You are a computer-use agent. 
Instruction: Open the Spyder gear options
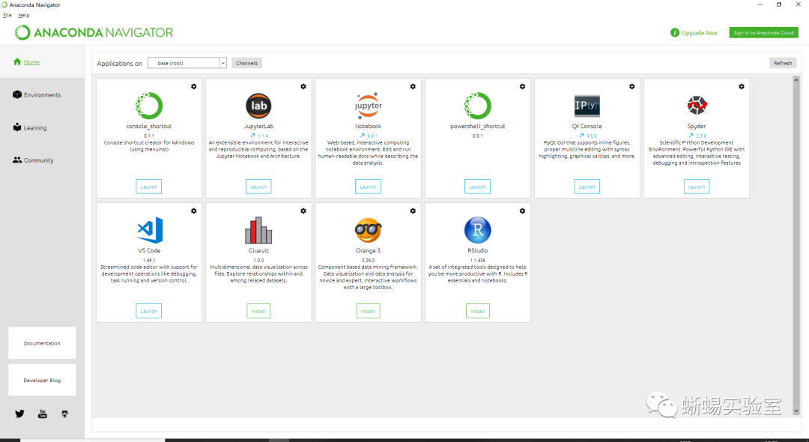click(x=742, y=87)
